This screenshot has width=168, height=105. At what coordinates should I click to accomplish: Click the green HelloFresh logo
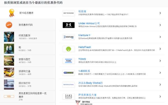[x=69, y=49]
